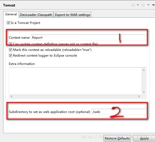Click the Extra information scroll down arrow
Viewport: 155px width, 142px height.
click(144, 92)
